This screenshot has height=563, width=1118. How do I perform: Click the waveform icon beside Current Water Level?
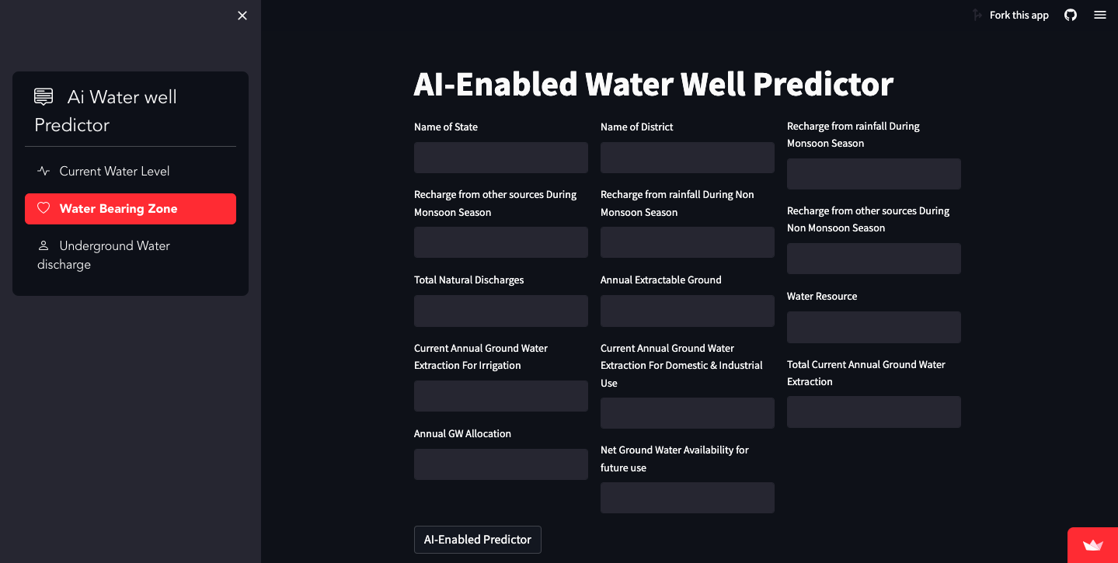[43, 170]
